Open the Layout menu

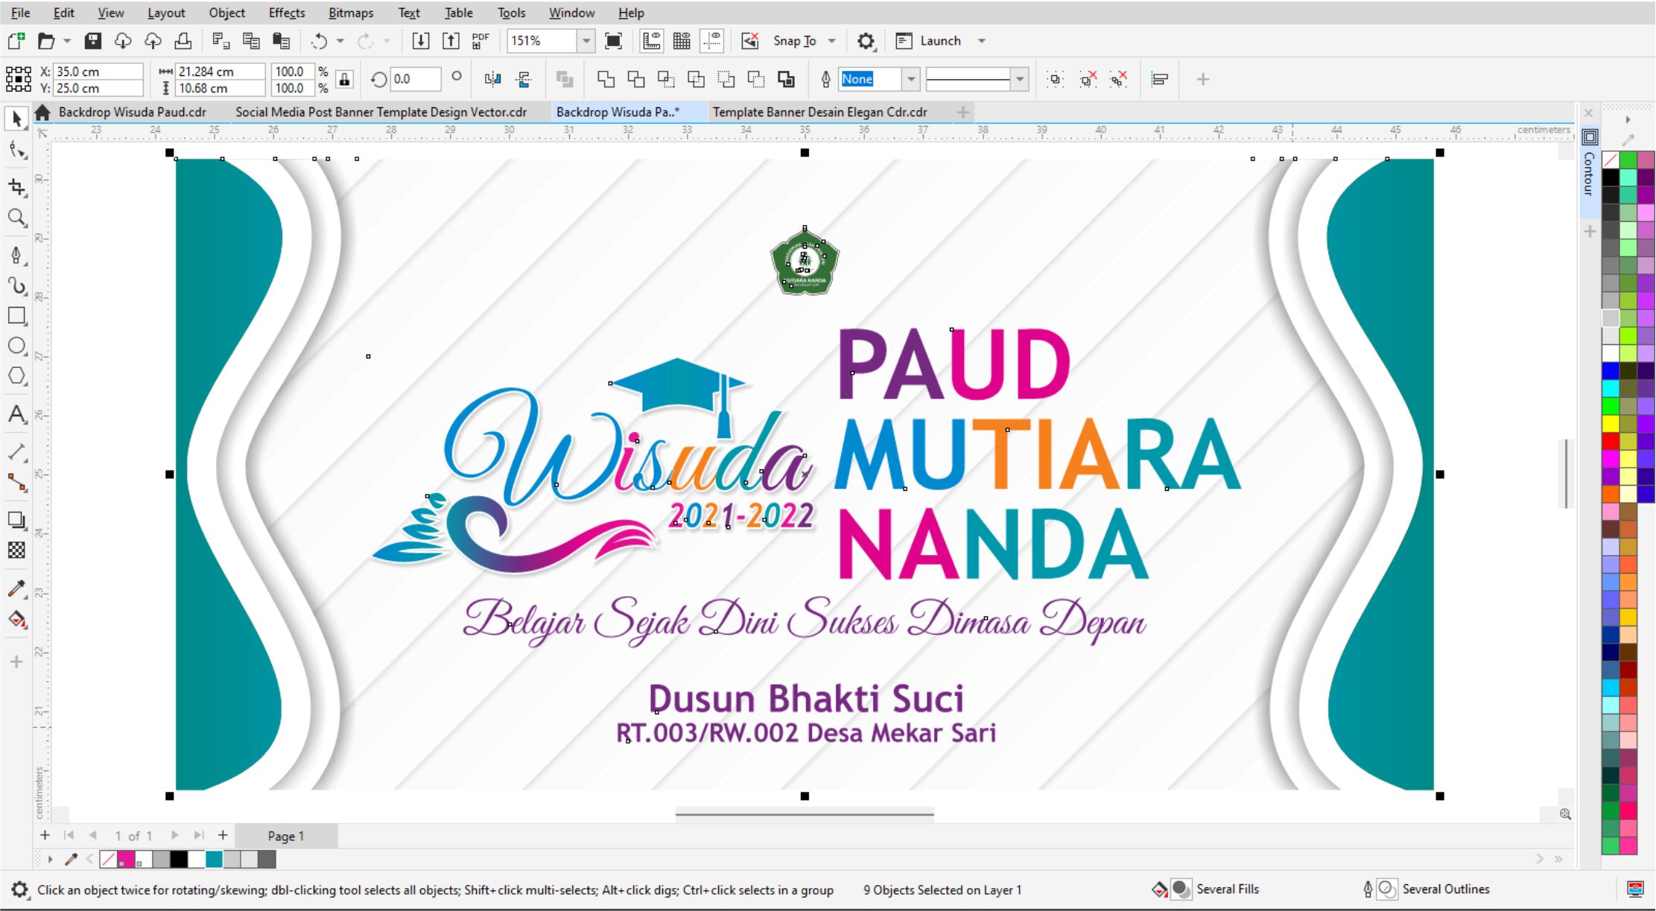[x=166, y=13]
